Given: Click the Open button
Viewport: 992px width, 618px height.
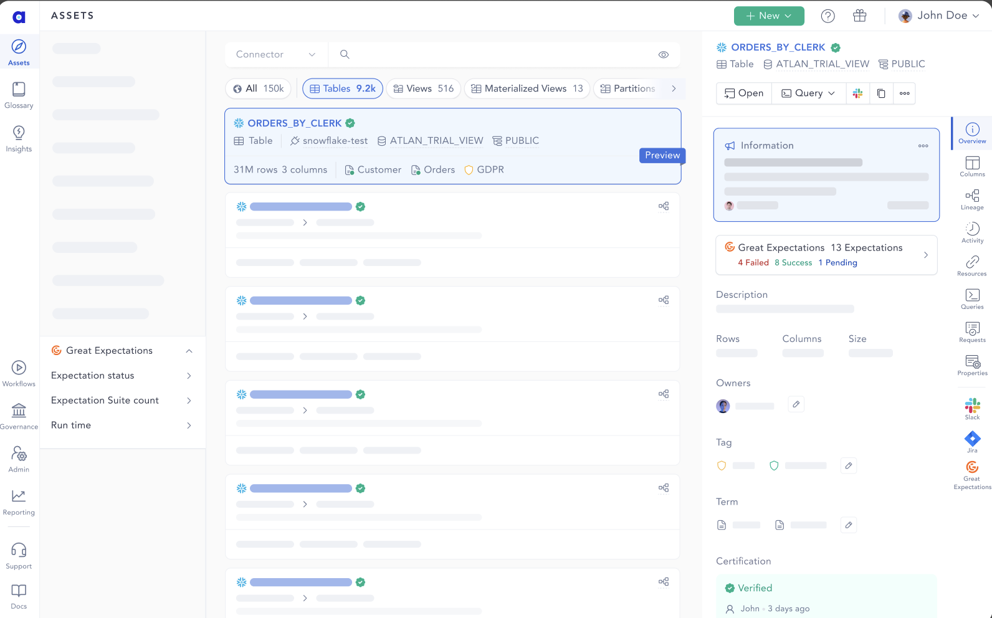Looking at the screenshot, I should pyautogui.click(x=744, y=93).
